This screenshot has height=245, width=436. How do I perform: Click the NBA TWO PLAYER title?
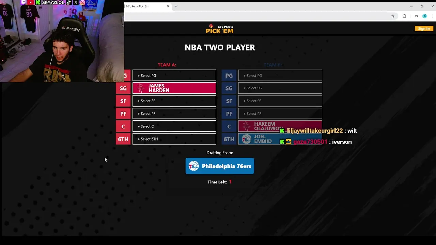click(x=220, y=47)
